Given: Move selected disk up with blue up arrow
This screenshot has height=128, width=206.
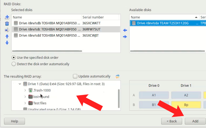Looking at the screenshot, I should (x=7, y=36).
